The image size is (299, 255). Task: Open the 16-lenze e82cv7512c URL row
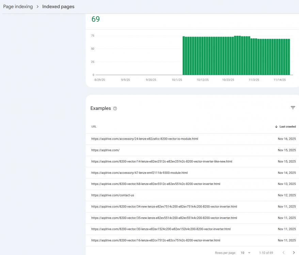pyautogui.click(x=156, y=240)
